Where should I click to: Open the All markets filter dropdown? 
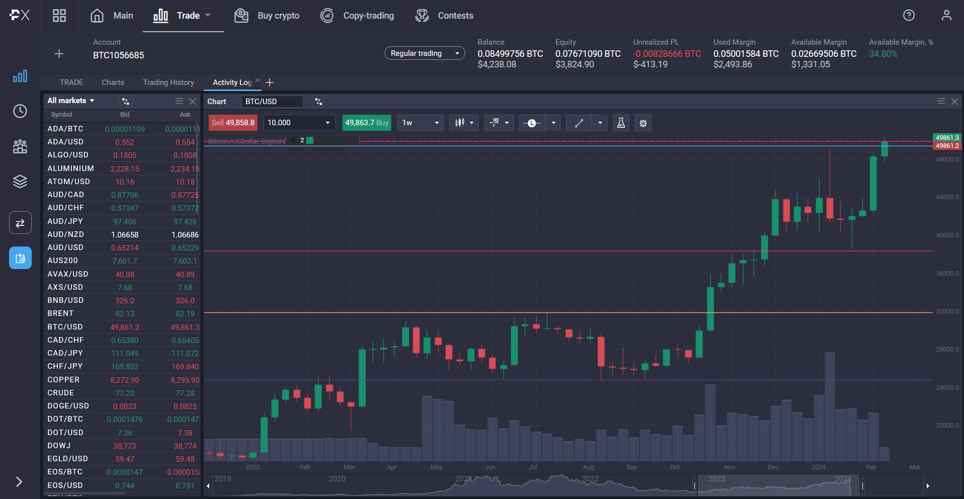(x=71, y=101)
